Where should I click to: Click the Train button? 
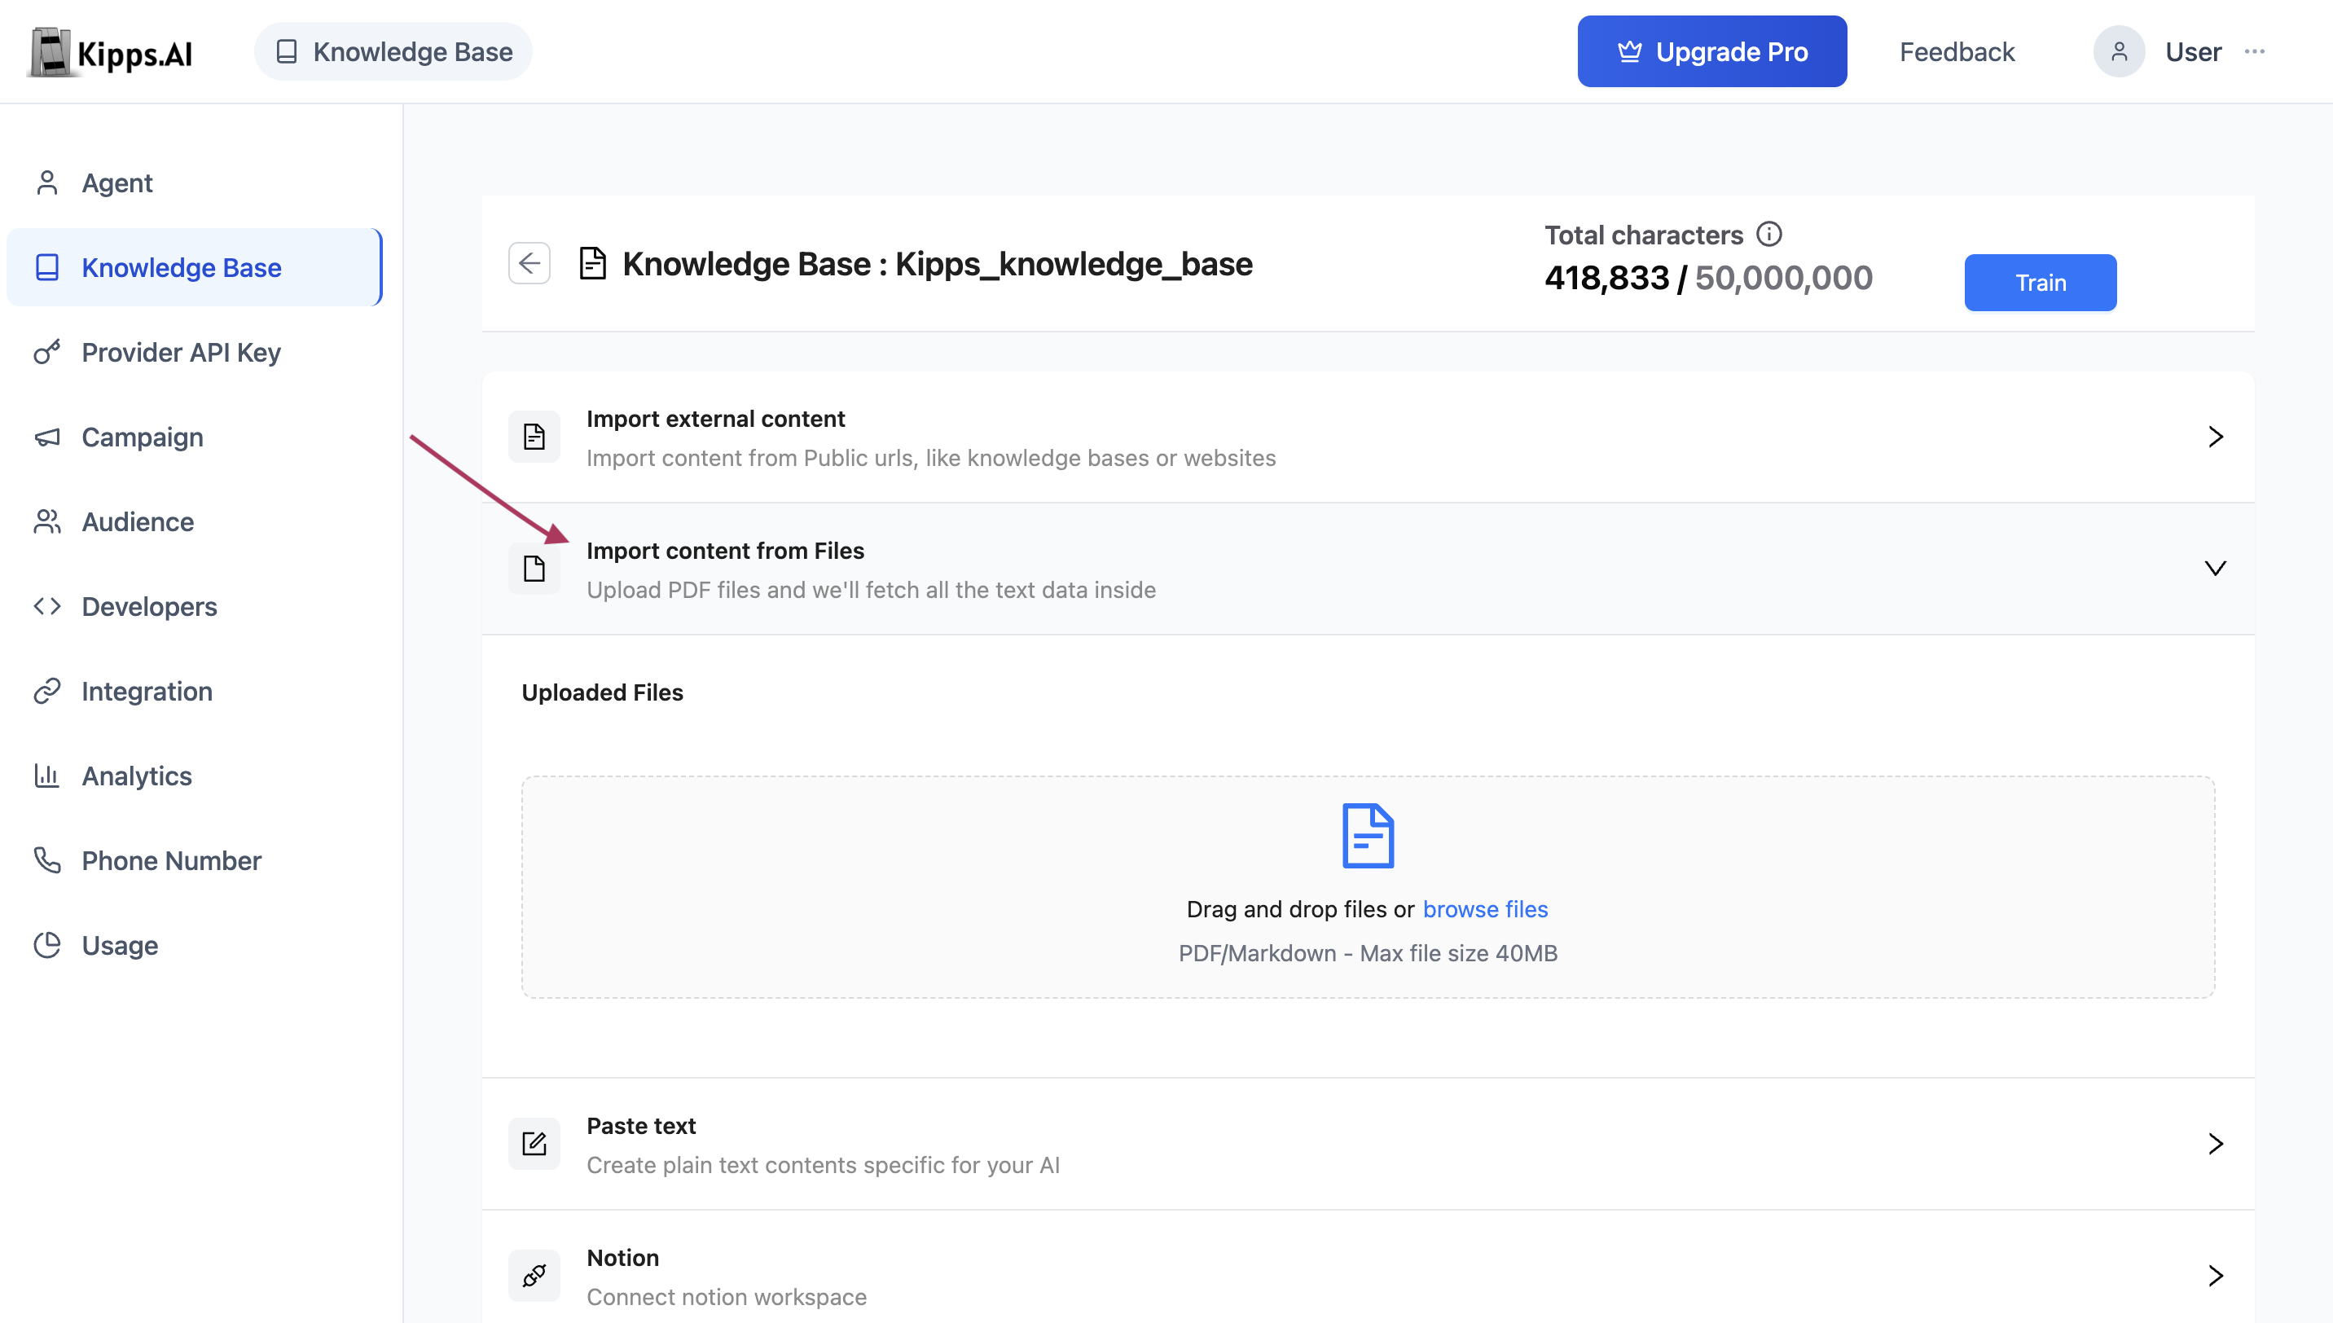(2040, 283)
